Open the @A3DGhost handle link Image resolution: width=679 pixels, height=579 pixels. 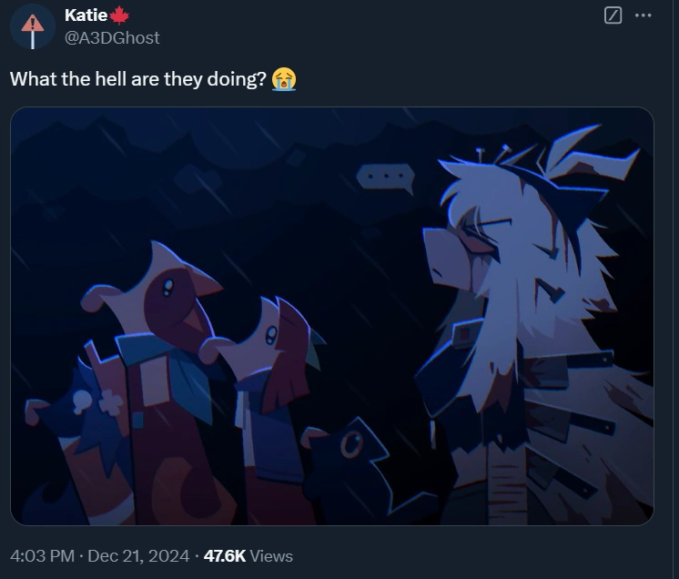pyautogui.click(x=112, y=38)
